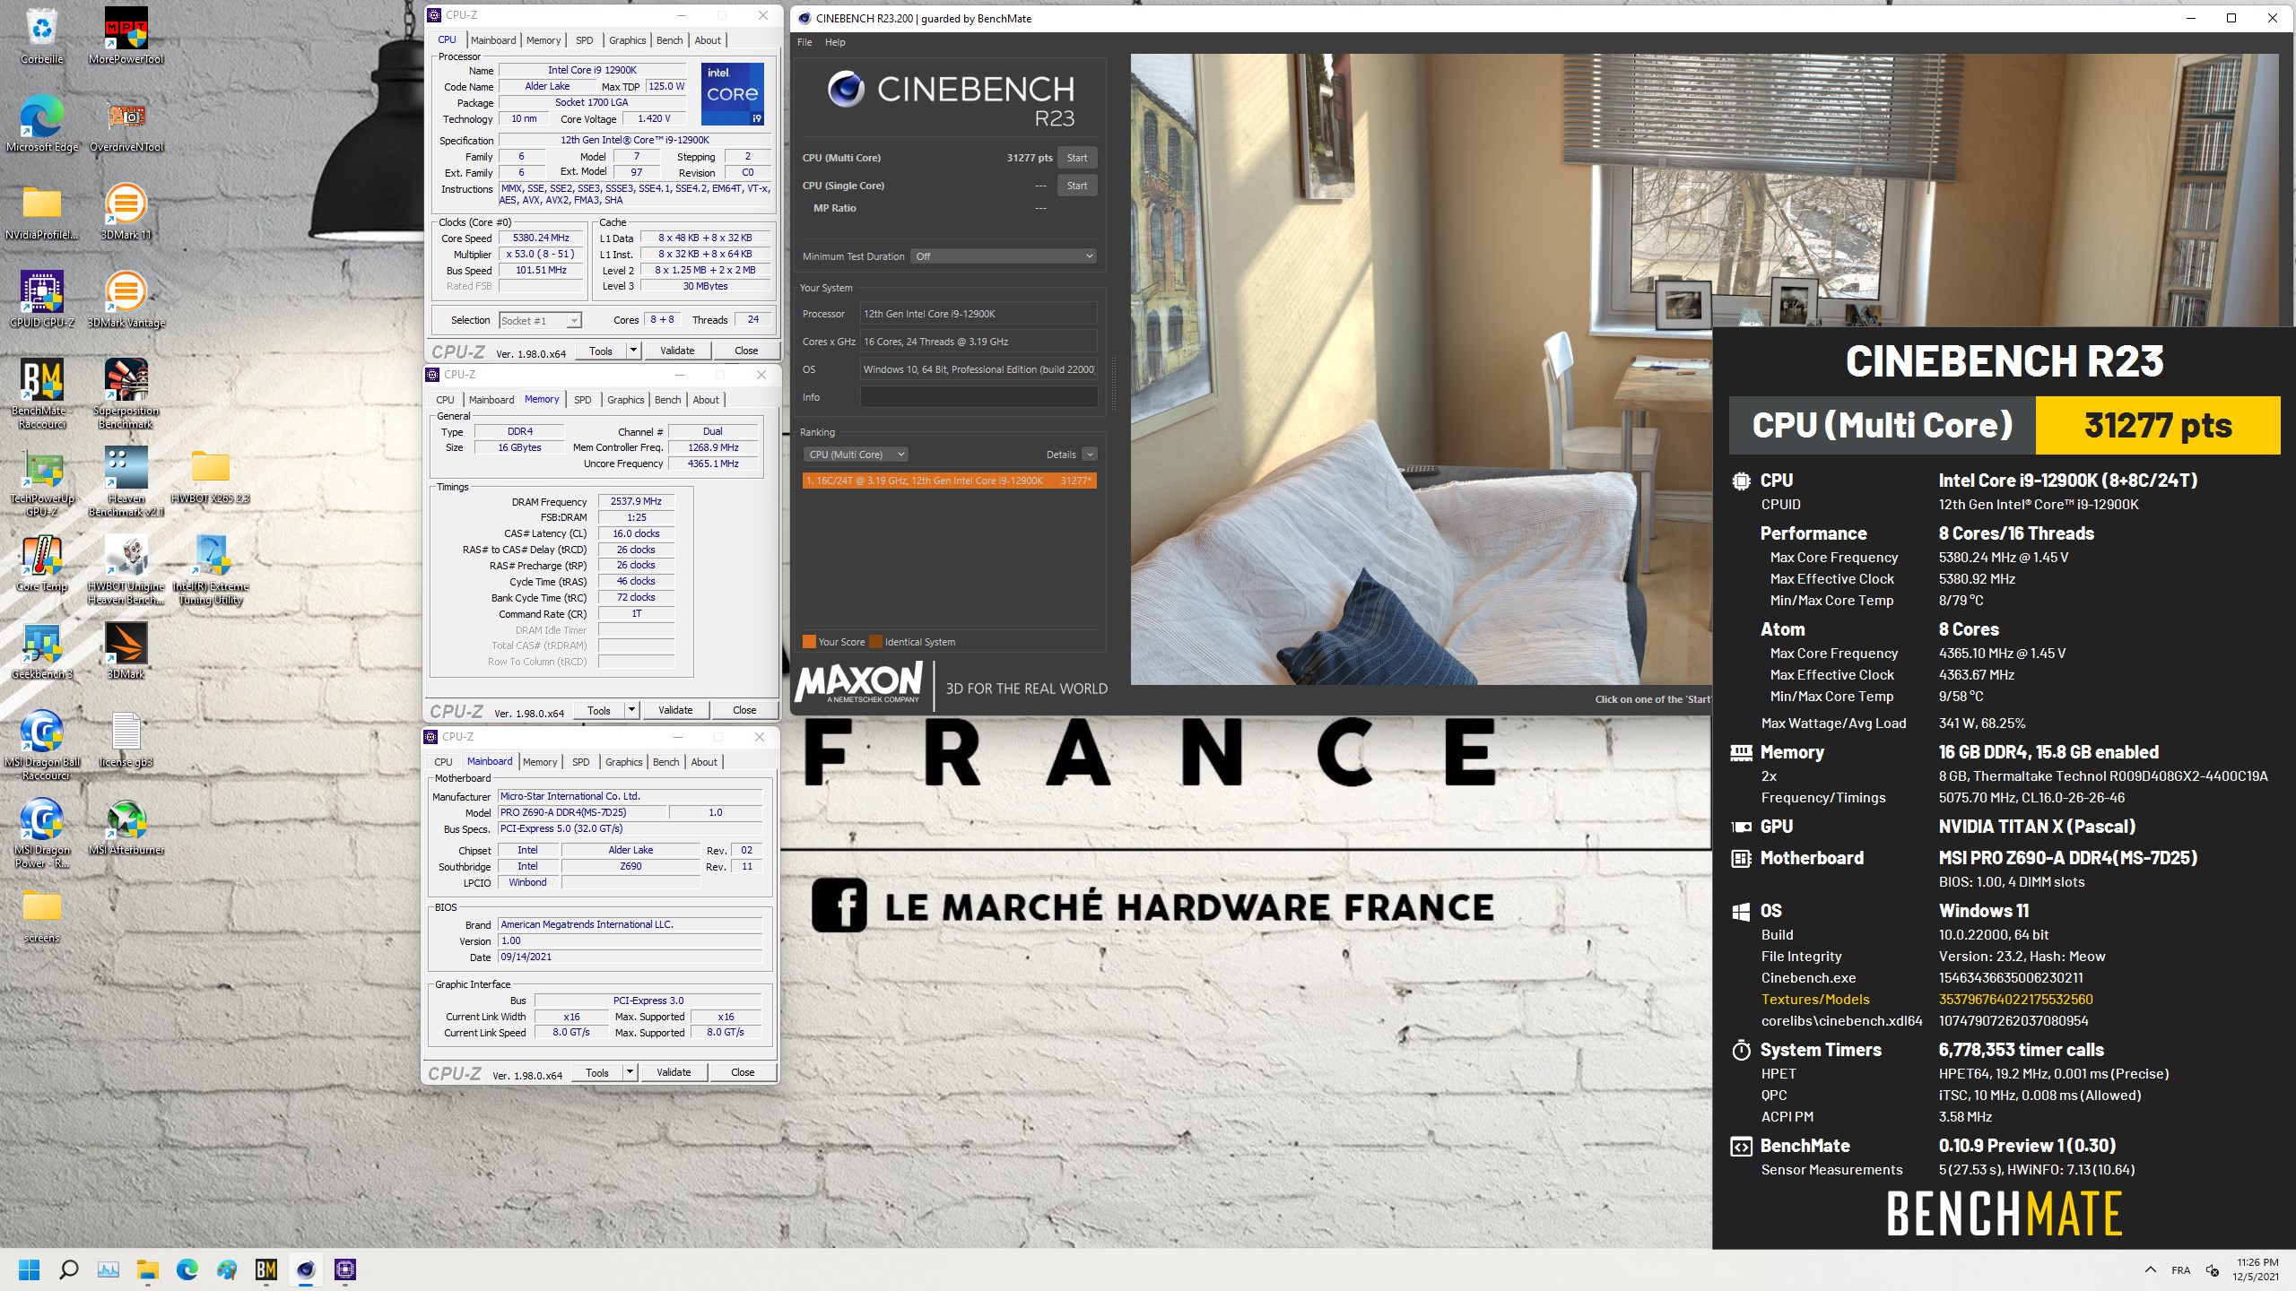Open BenchMate from the taskbar

265,1270
